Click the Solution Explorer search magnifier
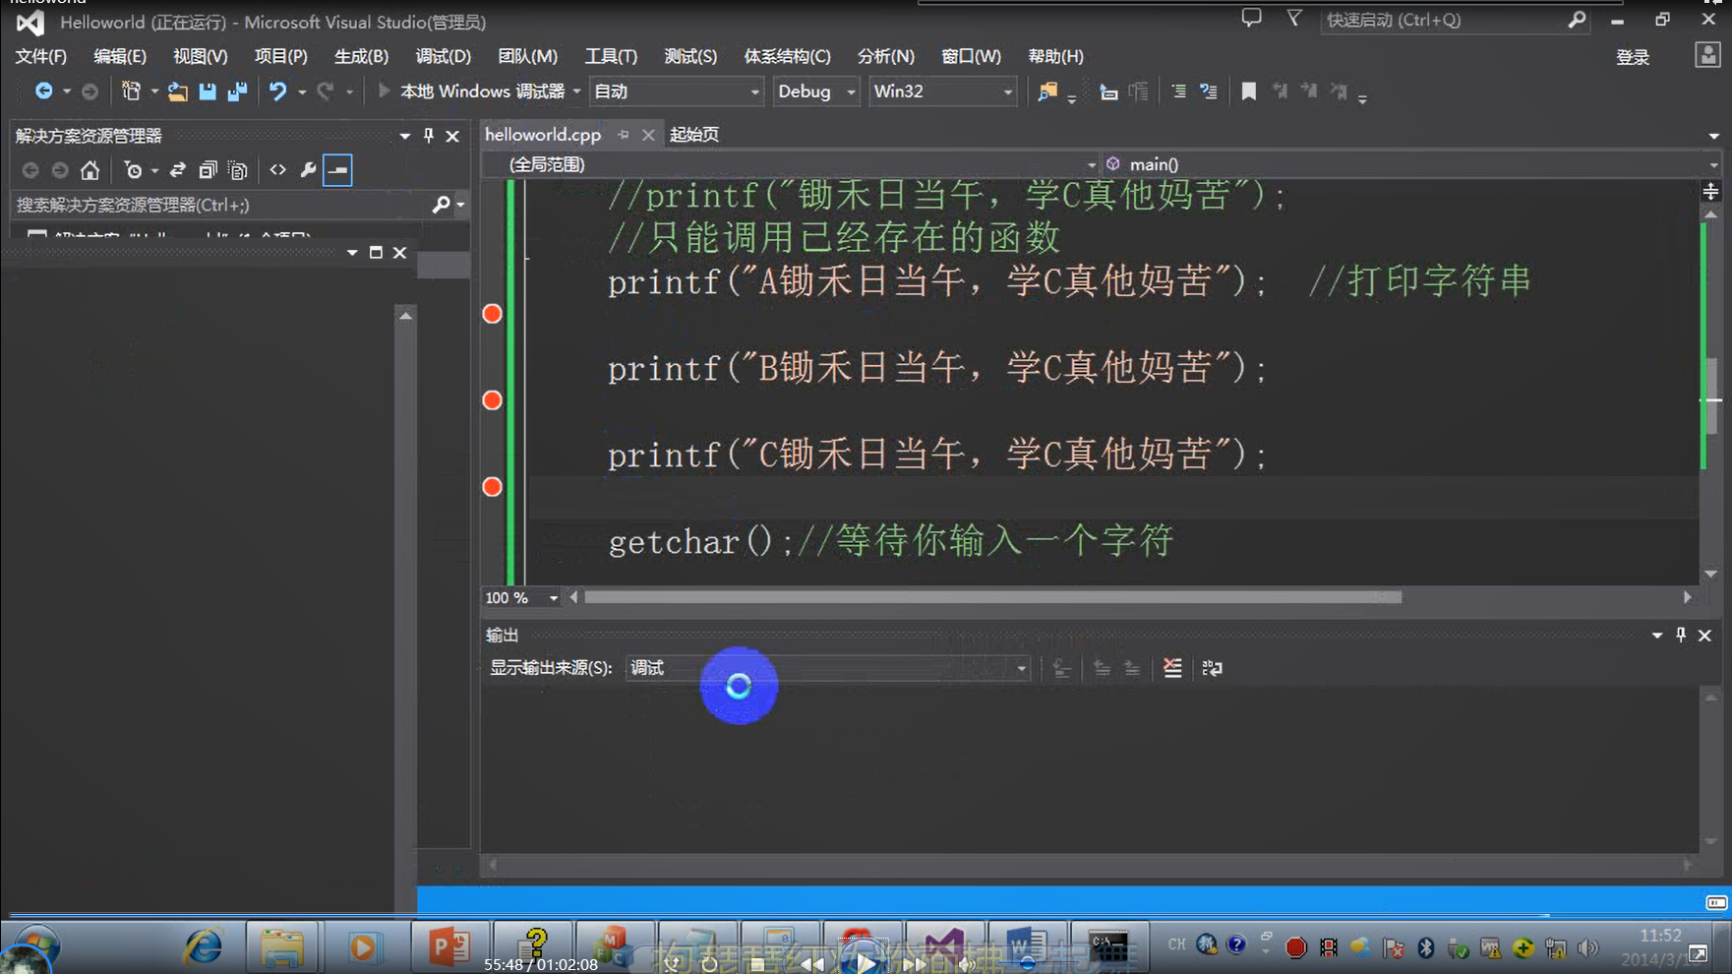The height and width of the screenshot is (974, 1732). (441, 205)
